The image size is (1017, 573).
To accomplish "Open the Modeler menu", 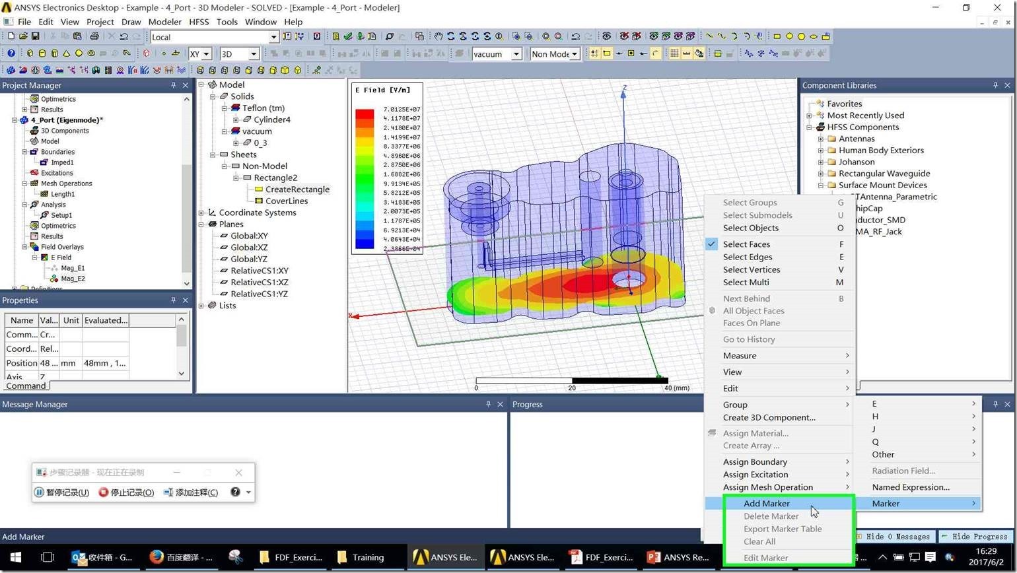I will 164,22.
